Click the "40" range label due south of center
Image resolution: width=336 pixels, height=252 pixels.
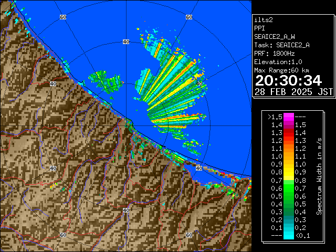[x=126, y=210]
